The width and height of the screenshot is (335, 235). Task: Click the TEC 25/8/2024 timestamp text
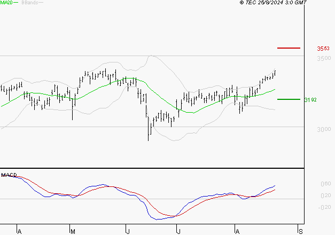(273, 3)
